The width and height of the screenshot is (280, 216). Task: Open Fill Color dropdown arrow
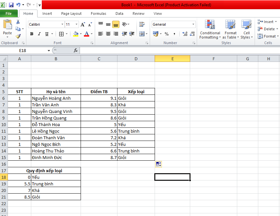[81, 34]
